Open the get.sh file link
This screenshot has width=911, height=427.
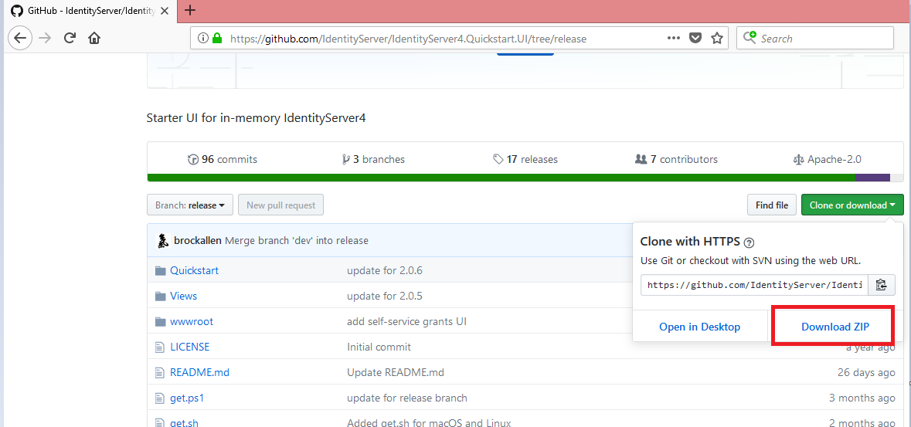[184, 423]
